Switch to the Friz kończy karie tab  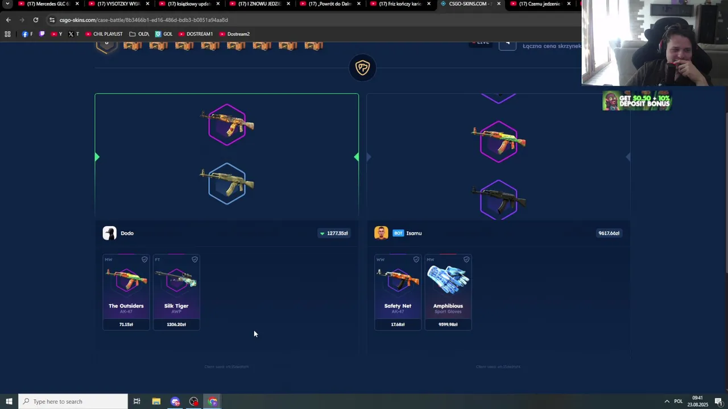tap(400, 4)
